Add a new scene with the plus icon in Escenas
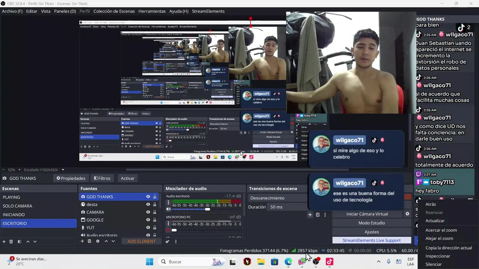 (4, 242)
